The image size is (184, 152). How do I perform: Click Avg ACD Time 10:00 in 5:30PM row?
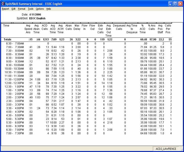coord(53,123)
